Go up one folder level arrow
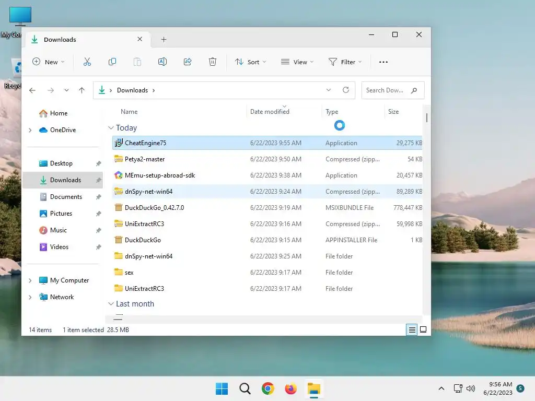 (82, 90)
